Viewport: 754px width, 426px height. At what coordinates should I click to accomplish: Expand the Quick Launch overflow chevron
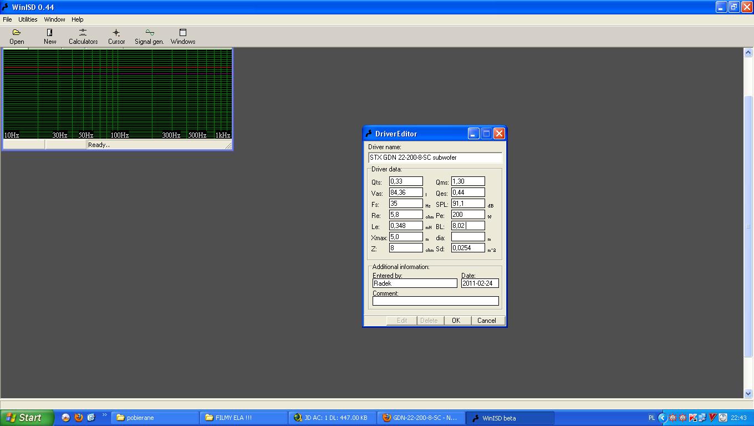(x=104, y=415)
